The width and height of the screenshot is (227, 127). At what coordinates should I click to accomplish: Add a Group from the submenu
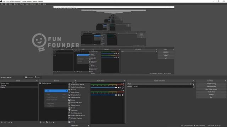(x=73, y=122)
